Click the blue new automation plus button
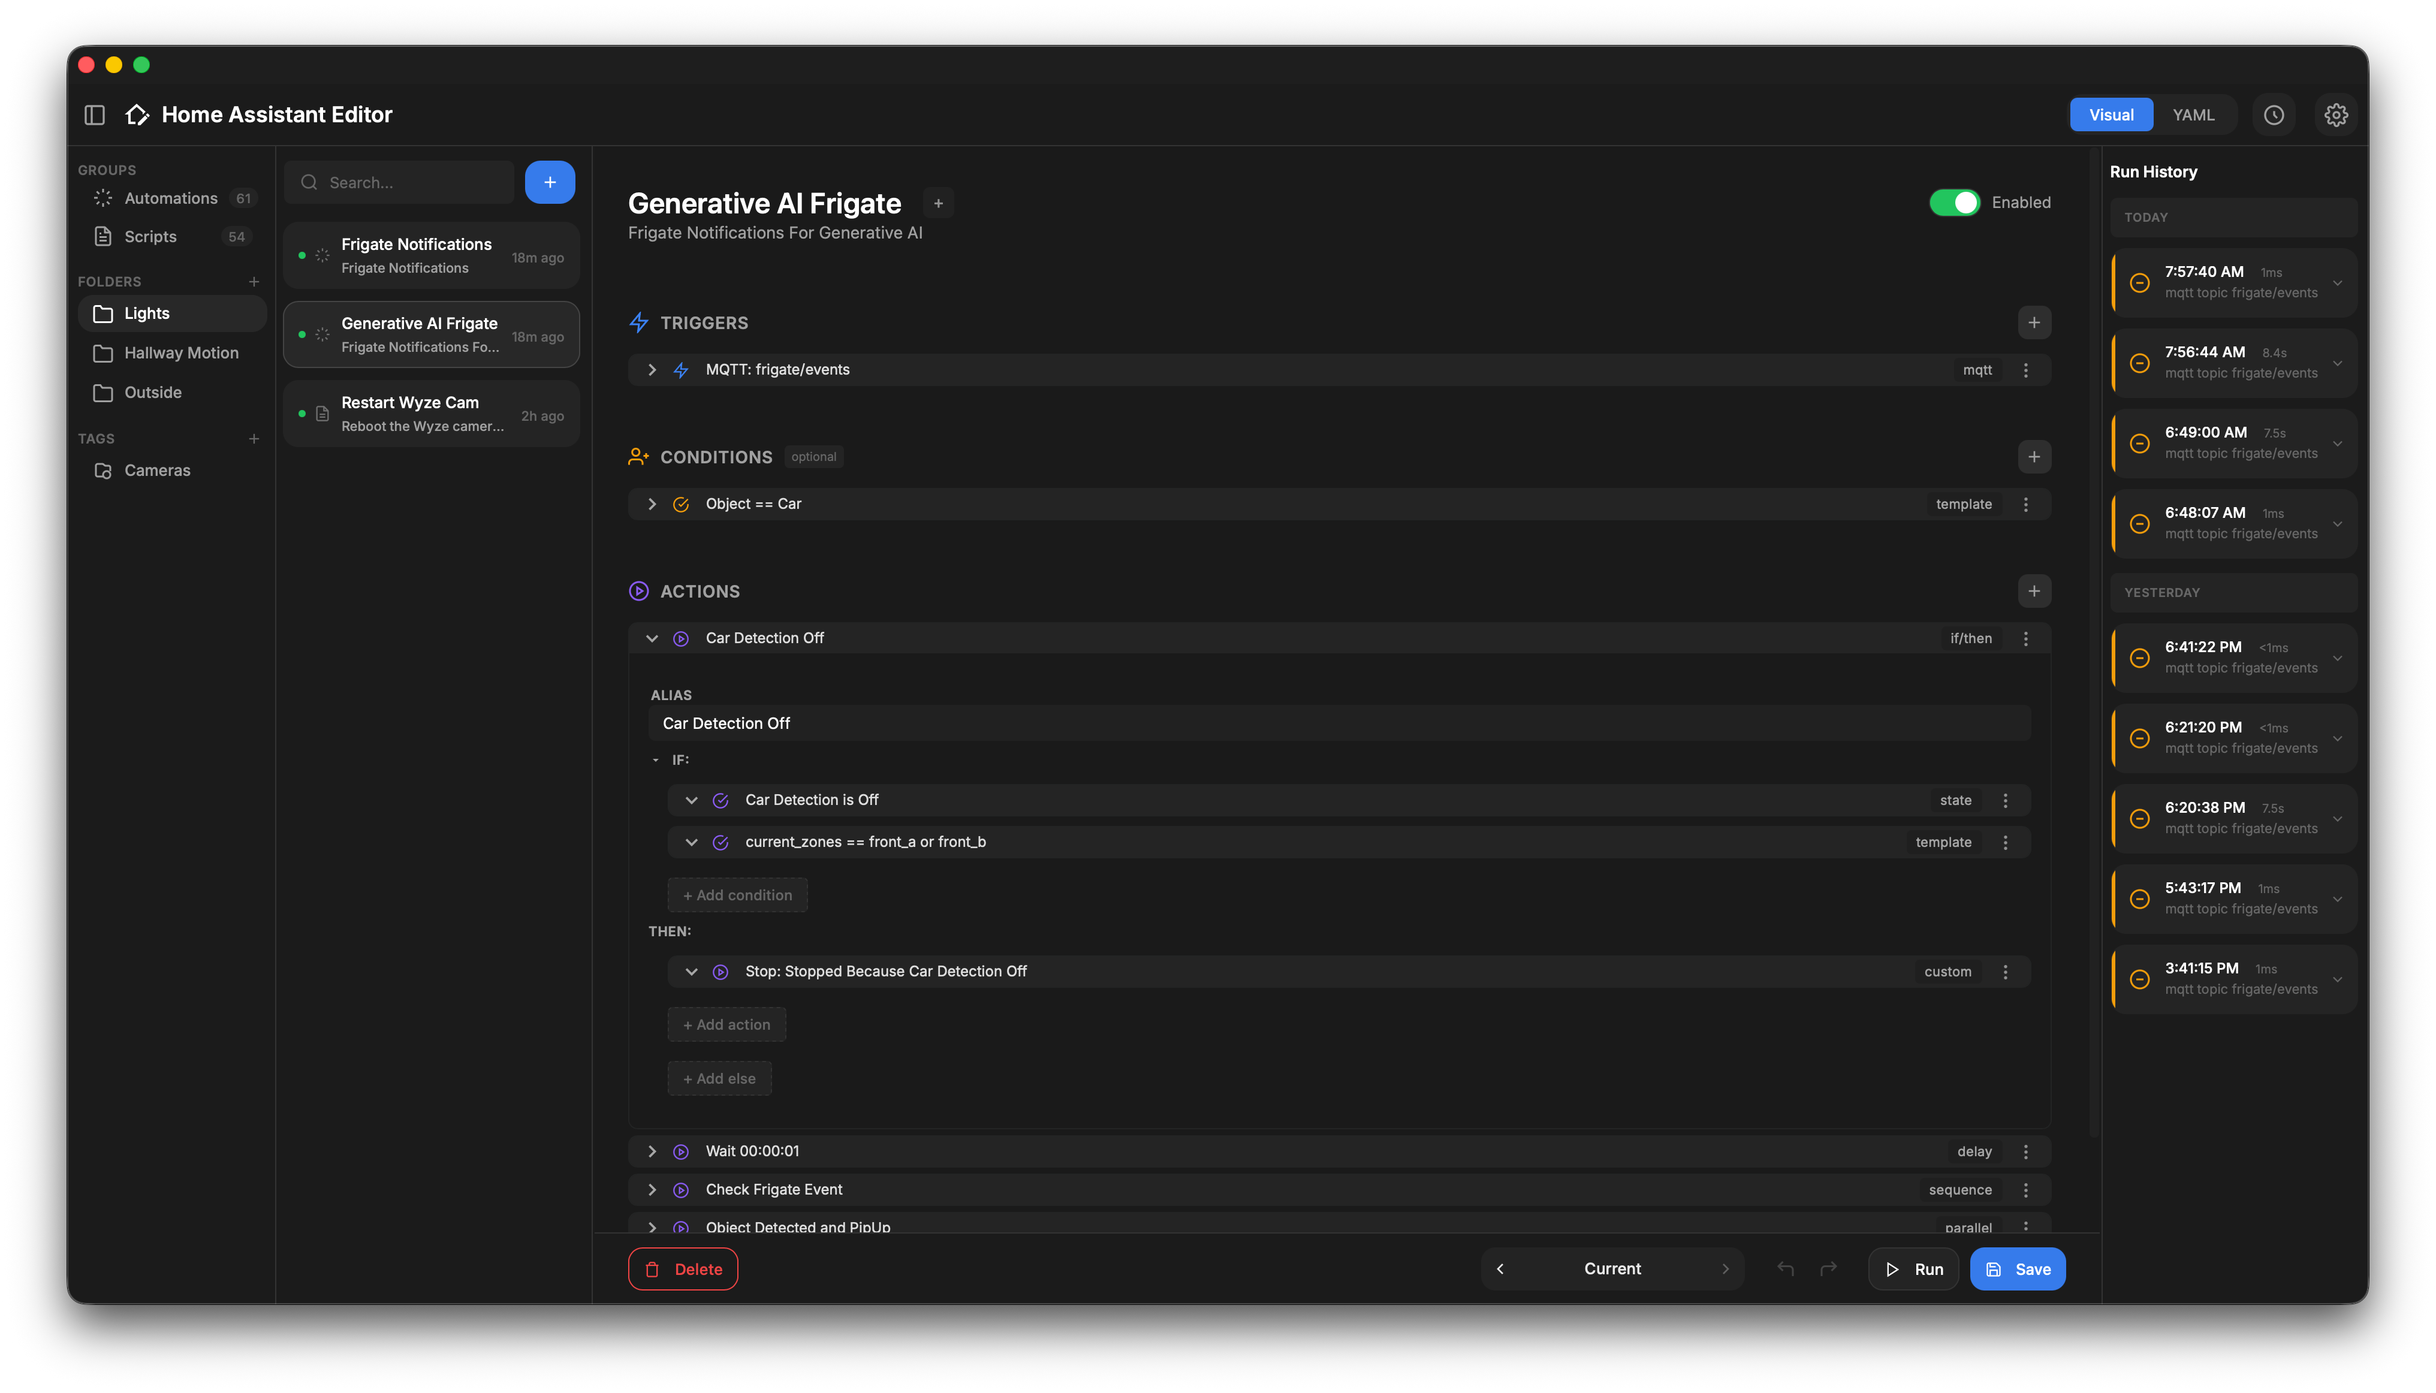The image size is (2436, 1393). pyautogui.click(x=549, y=182)
